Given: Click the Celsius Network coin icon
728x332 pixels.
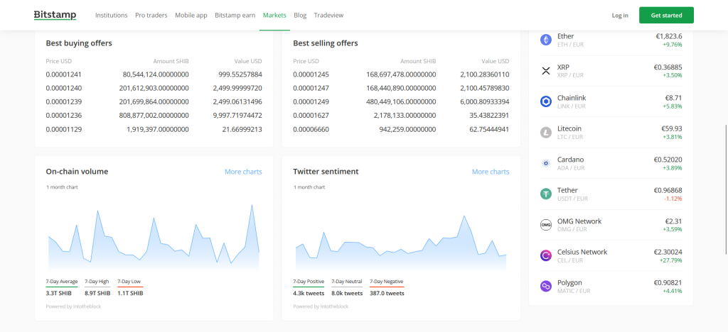Looking at the screenshot, I should click(x=546, y=255).
